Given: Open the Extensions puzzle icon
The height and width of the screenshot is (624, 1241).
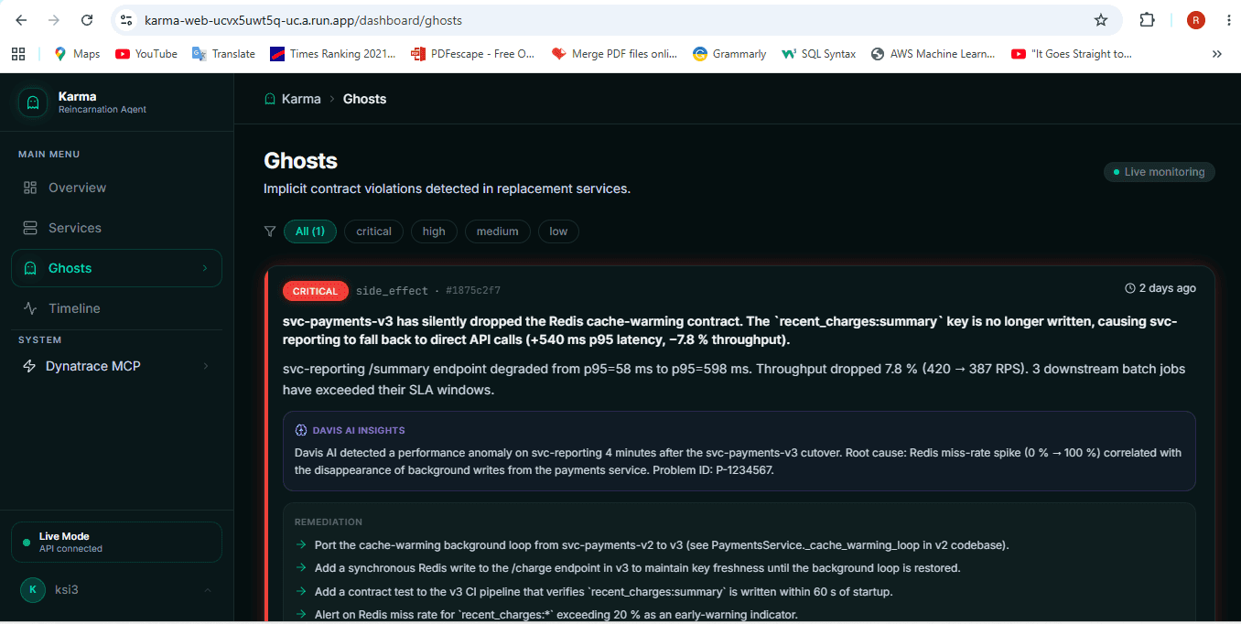Looking at the screenshot, I should click(x=1147, y=20).
